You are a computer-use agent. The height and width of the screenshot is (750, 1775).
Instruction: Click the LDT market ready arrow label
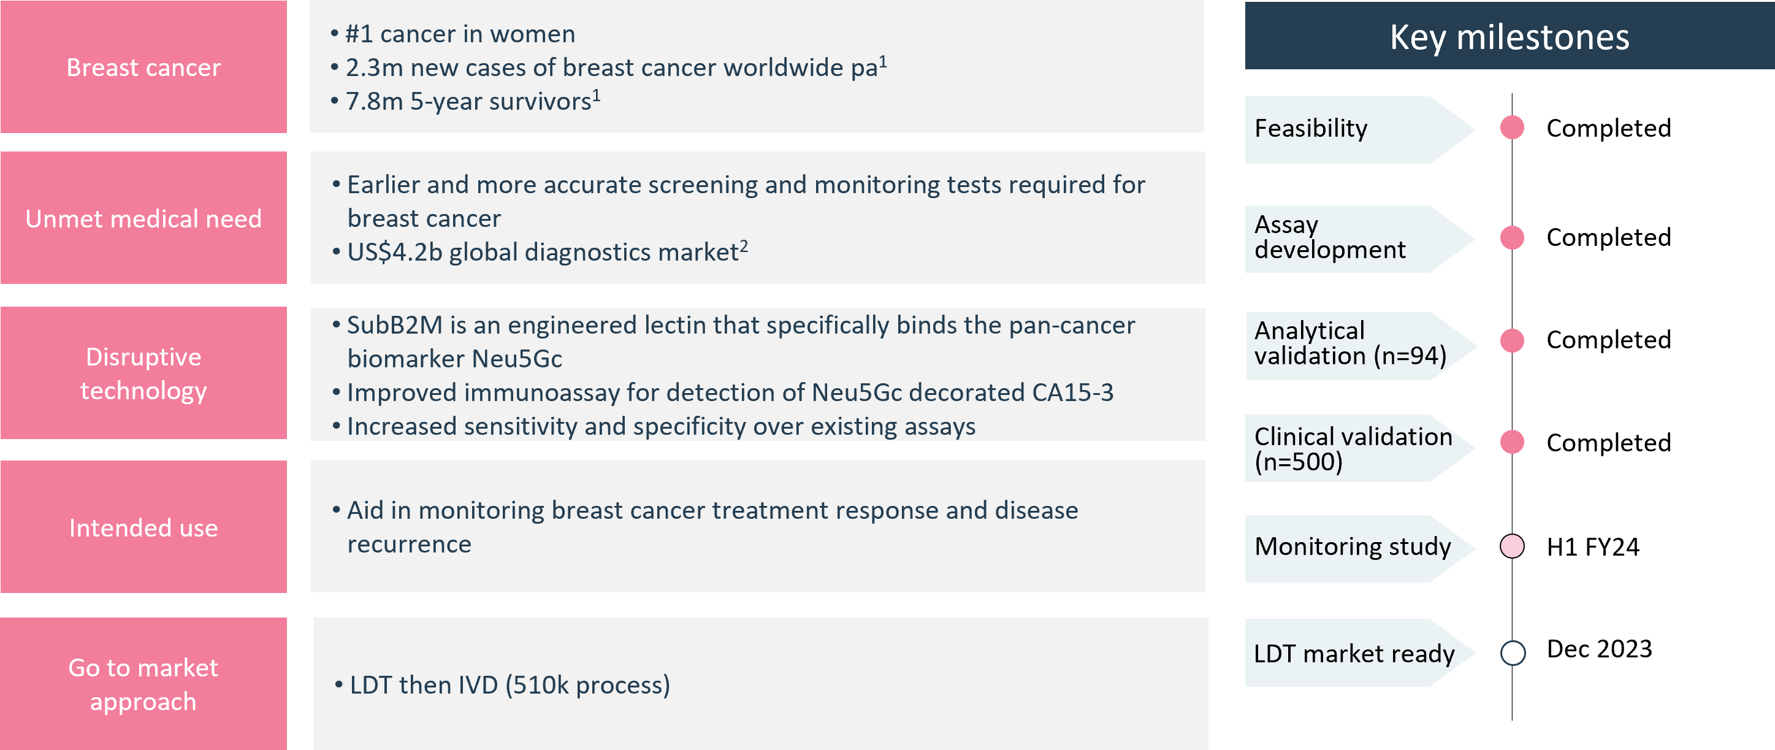tap(1359, 653)
